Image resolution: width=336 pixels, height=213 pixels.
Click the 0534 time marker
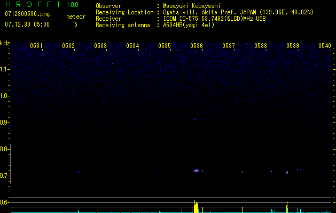132,46
